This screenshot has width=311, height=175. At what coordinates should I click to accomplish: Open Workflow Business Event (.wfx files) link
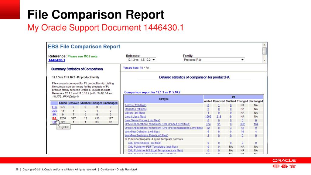[x=147, y=135]
